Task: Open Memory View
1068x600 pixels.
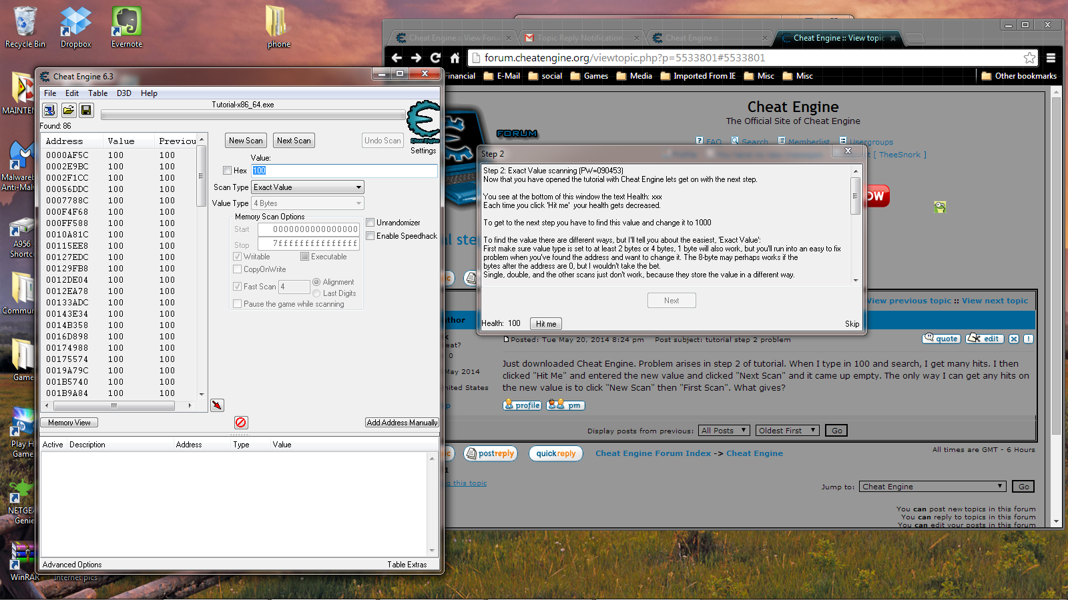Action: 69,423
